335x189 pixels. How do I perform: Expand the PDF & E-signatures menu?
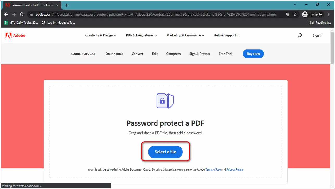[x=141, y=35]
